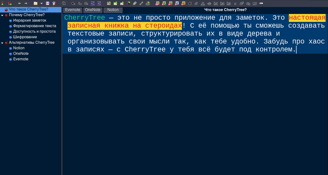Open a document with the folder icon
Screen dimensions: 328x175
point(36,4)
